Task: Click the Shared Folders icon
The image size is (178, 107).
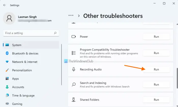Action: (x=73, y=100)
